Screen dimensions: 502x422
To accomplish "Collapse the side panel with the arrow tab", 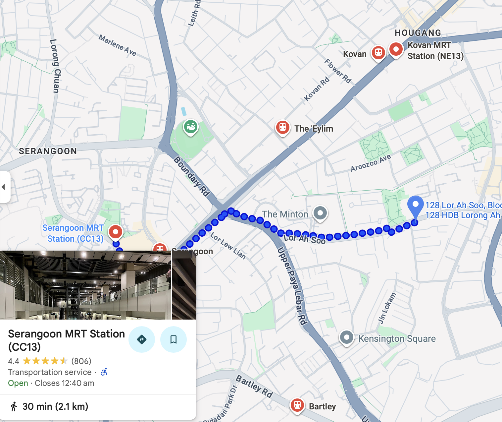I will point(5,187).
